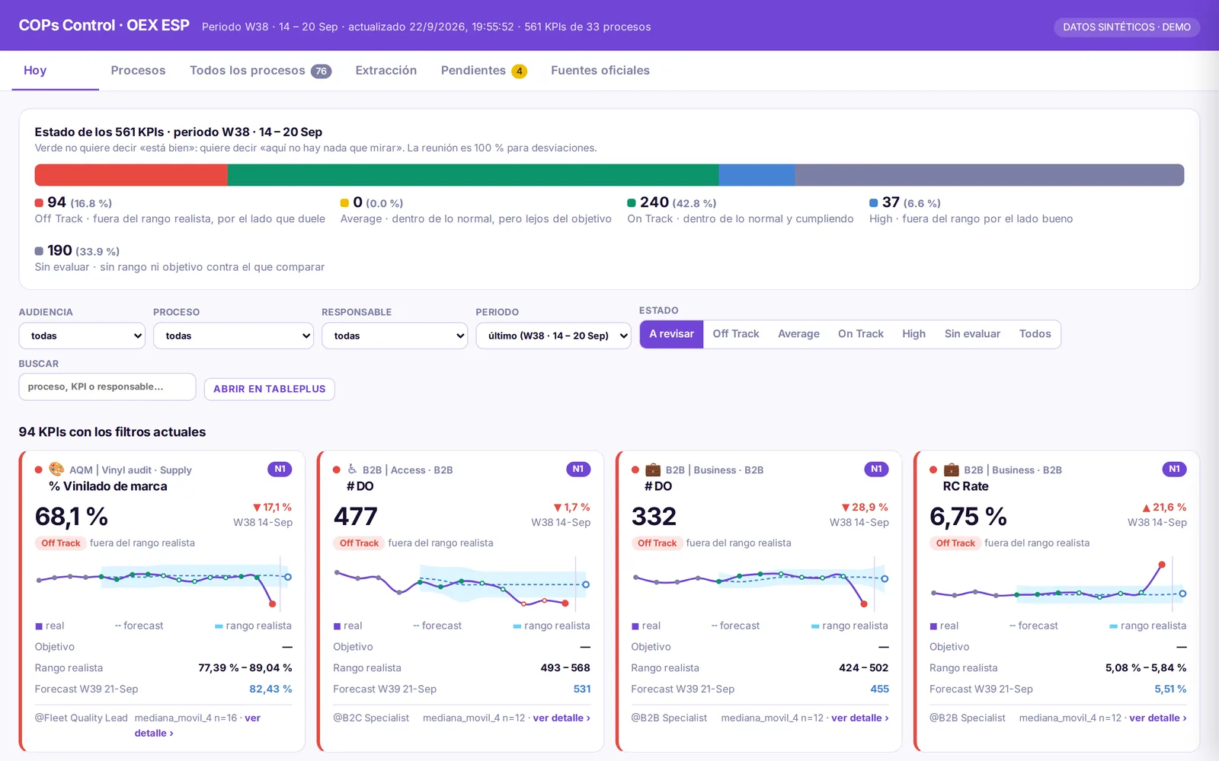The width and height of the screenshot is (1219, 761).
Task: Click the count badge 76 on Todos los procesos
Action: pyautogui.click(x=321, y=71)
